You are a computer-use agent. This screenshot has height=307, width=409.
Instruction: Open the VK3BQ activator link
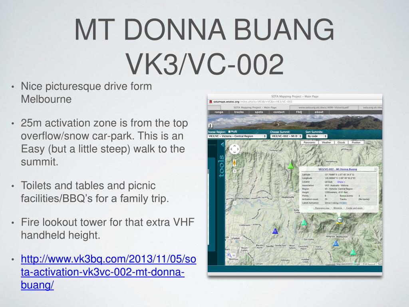[343, 203]
